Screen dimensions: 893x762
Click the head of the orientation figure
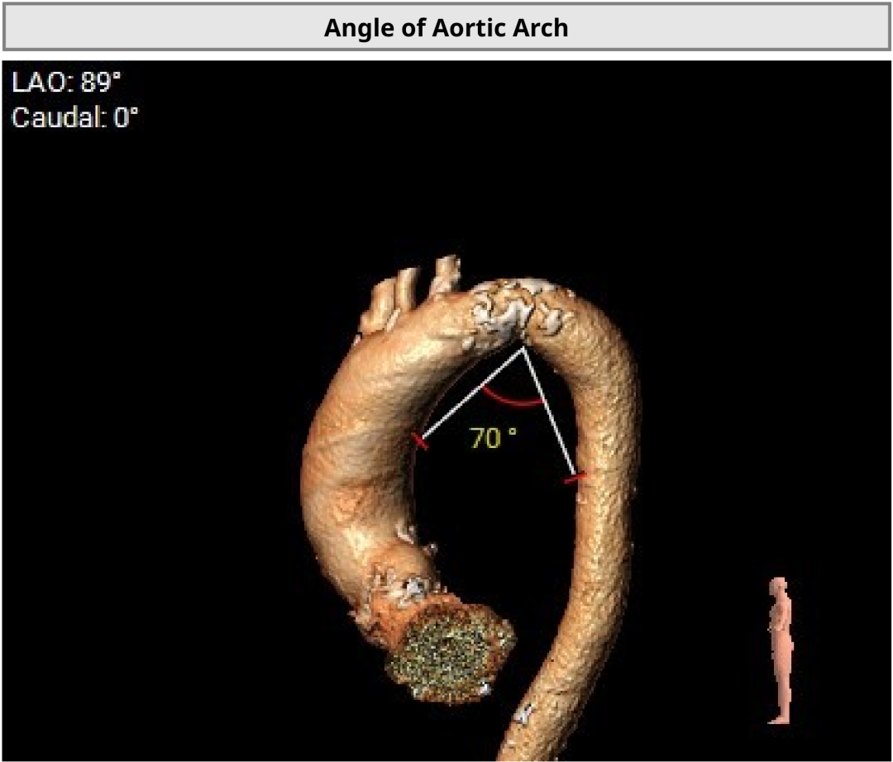[x=778, y=586]
